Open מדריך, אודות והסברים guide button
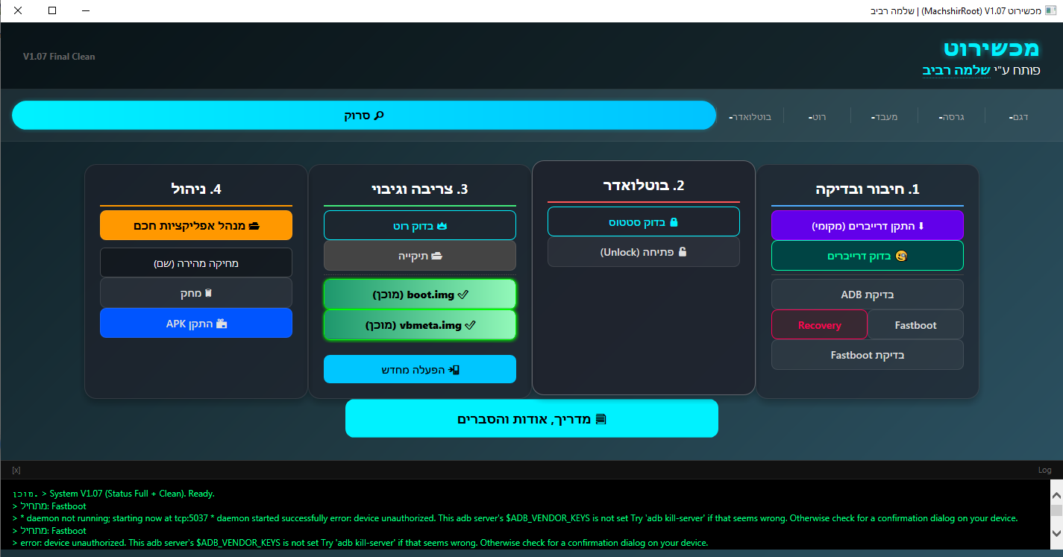Screen dimensions: 1063x557 tap(531, 419)
